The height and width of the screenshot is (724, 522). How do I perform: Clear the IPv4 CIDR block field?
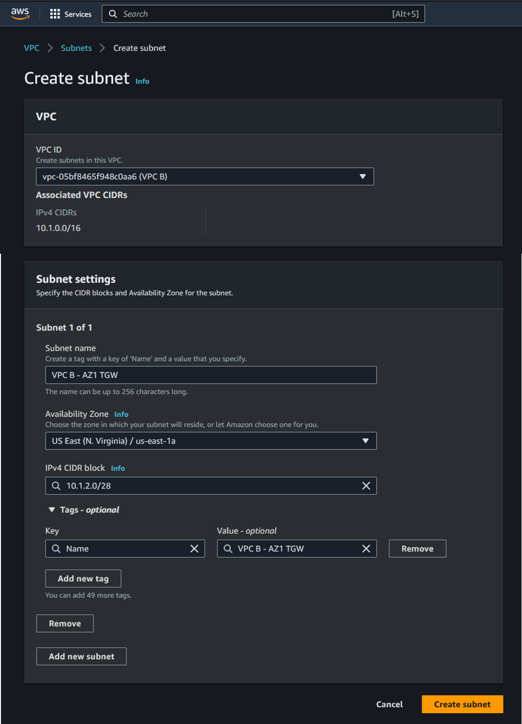(366, 486)
